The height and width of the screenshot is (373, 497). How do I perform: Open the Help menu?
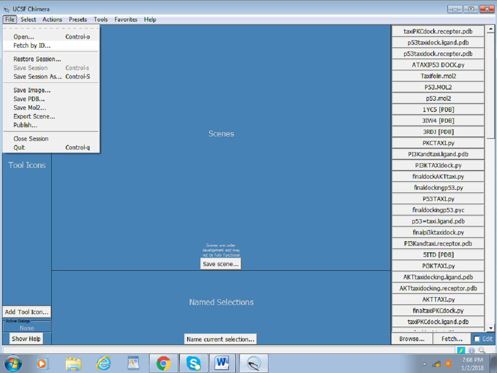point(150,19)
